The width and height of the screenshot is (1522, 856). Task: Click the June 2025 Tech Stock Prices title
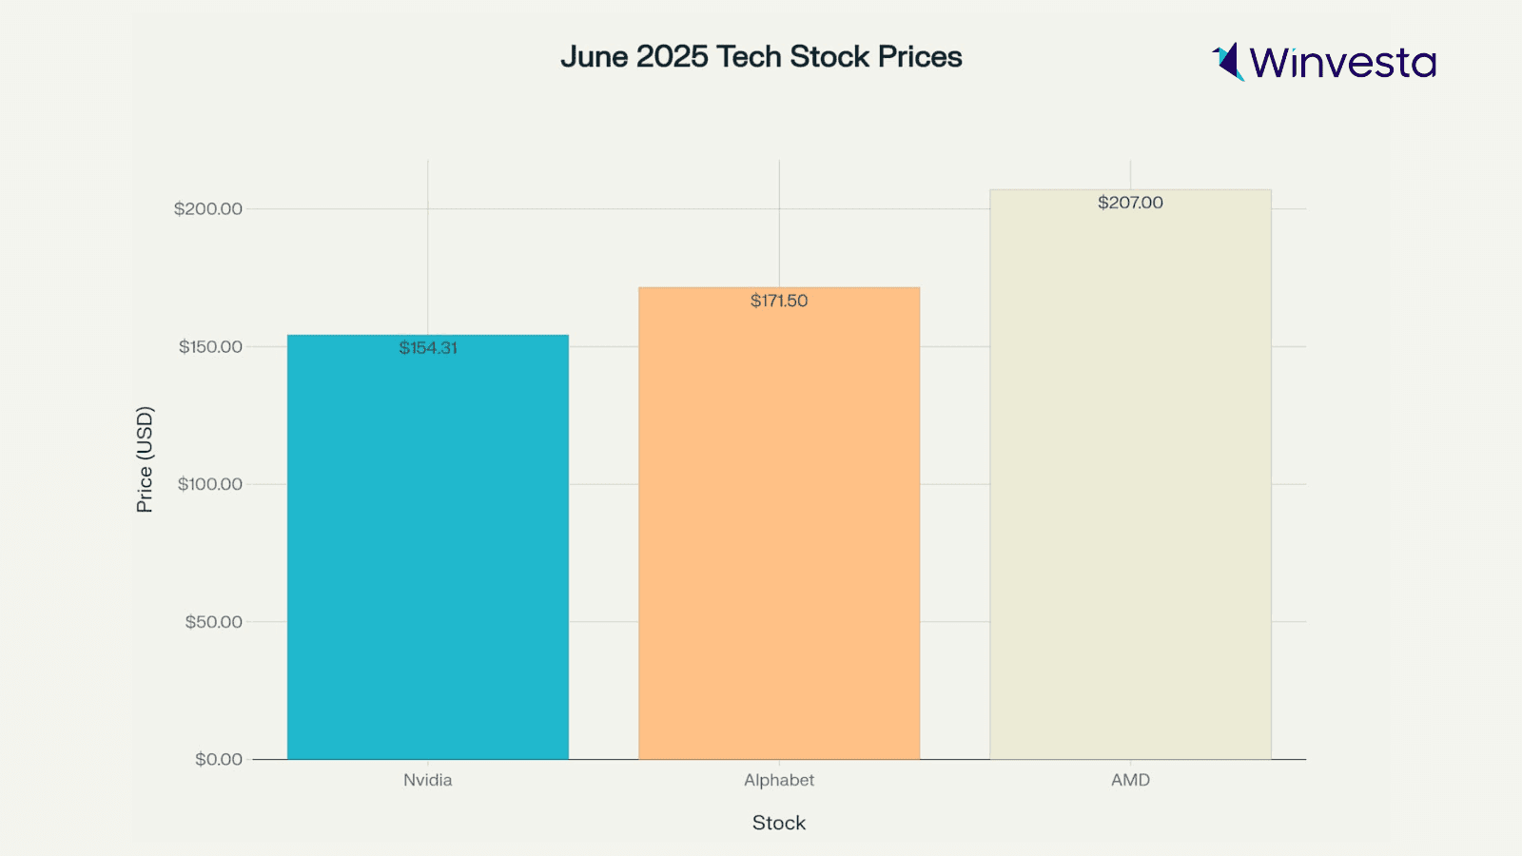[761, 57]
